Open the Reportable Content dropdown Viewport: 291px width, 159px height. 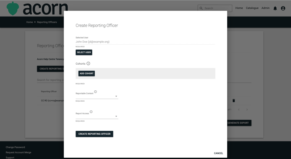tap(97, 96)
